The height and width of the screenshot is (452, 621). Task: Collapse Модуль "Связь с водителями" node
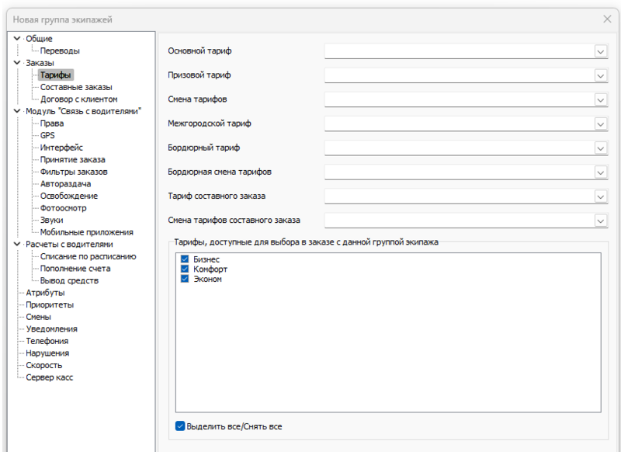coord(17,111)
